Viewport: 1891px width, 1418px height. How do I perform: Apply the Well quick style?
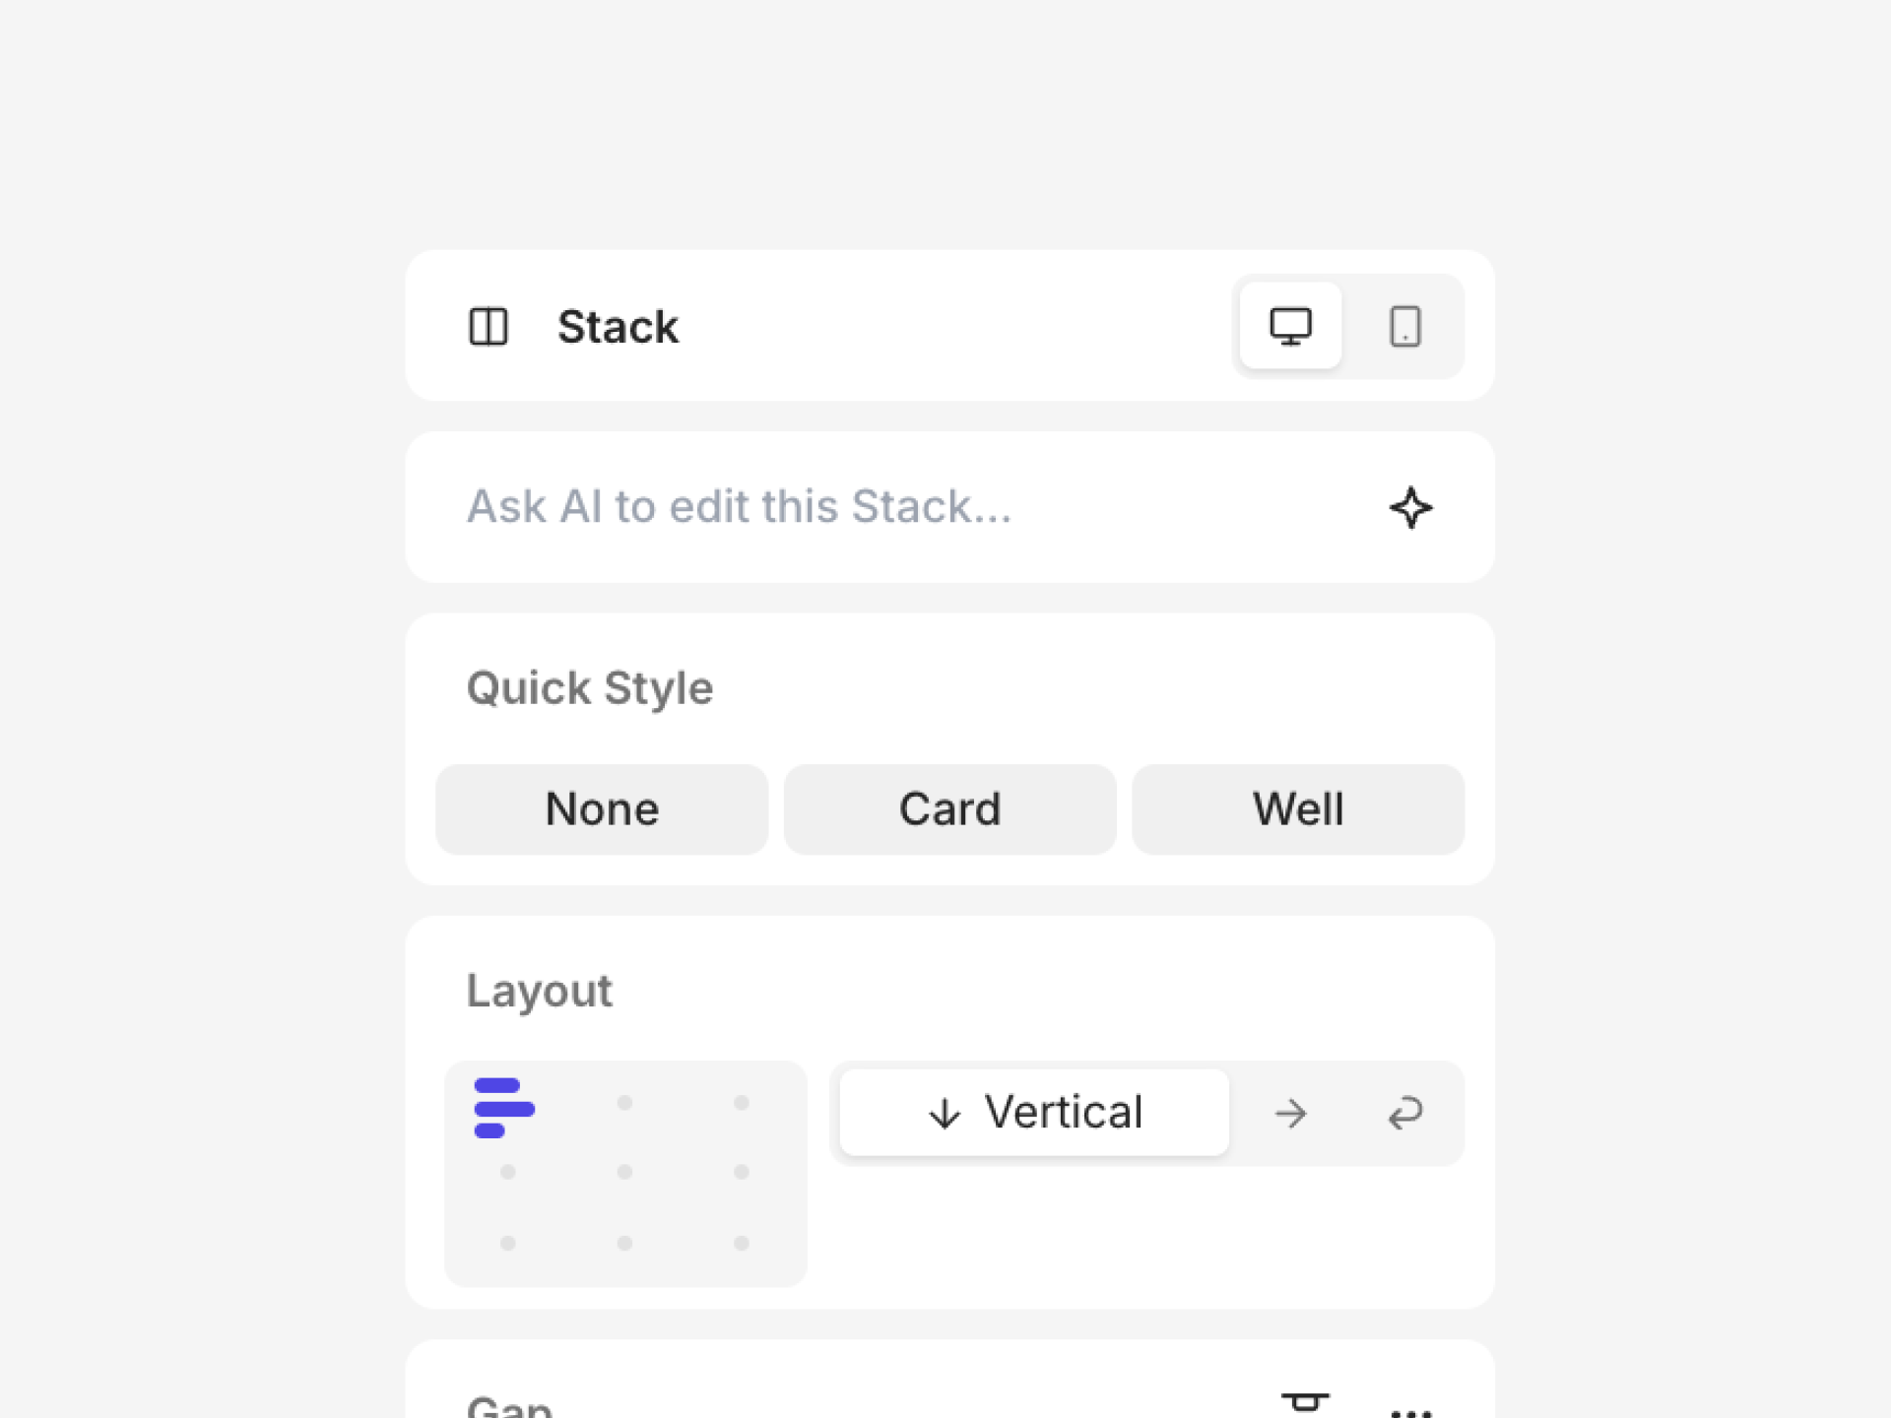[x=1297, y=809]
